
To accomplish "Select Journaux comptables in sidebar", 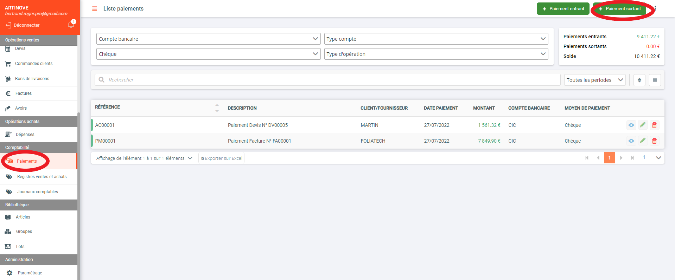I will point(37,192).
